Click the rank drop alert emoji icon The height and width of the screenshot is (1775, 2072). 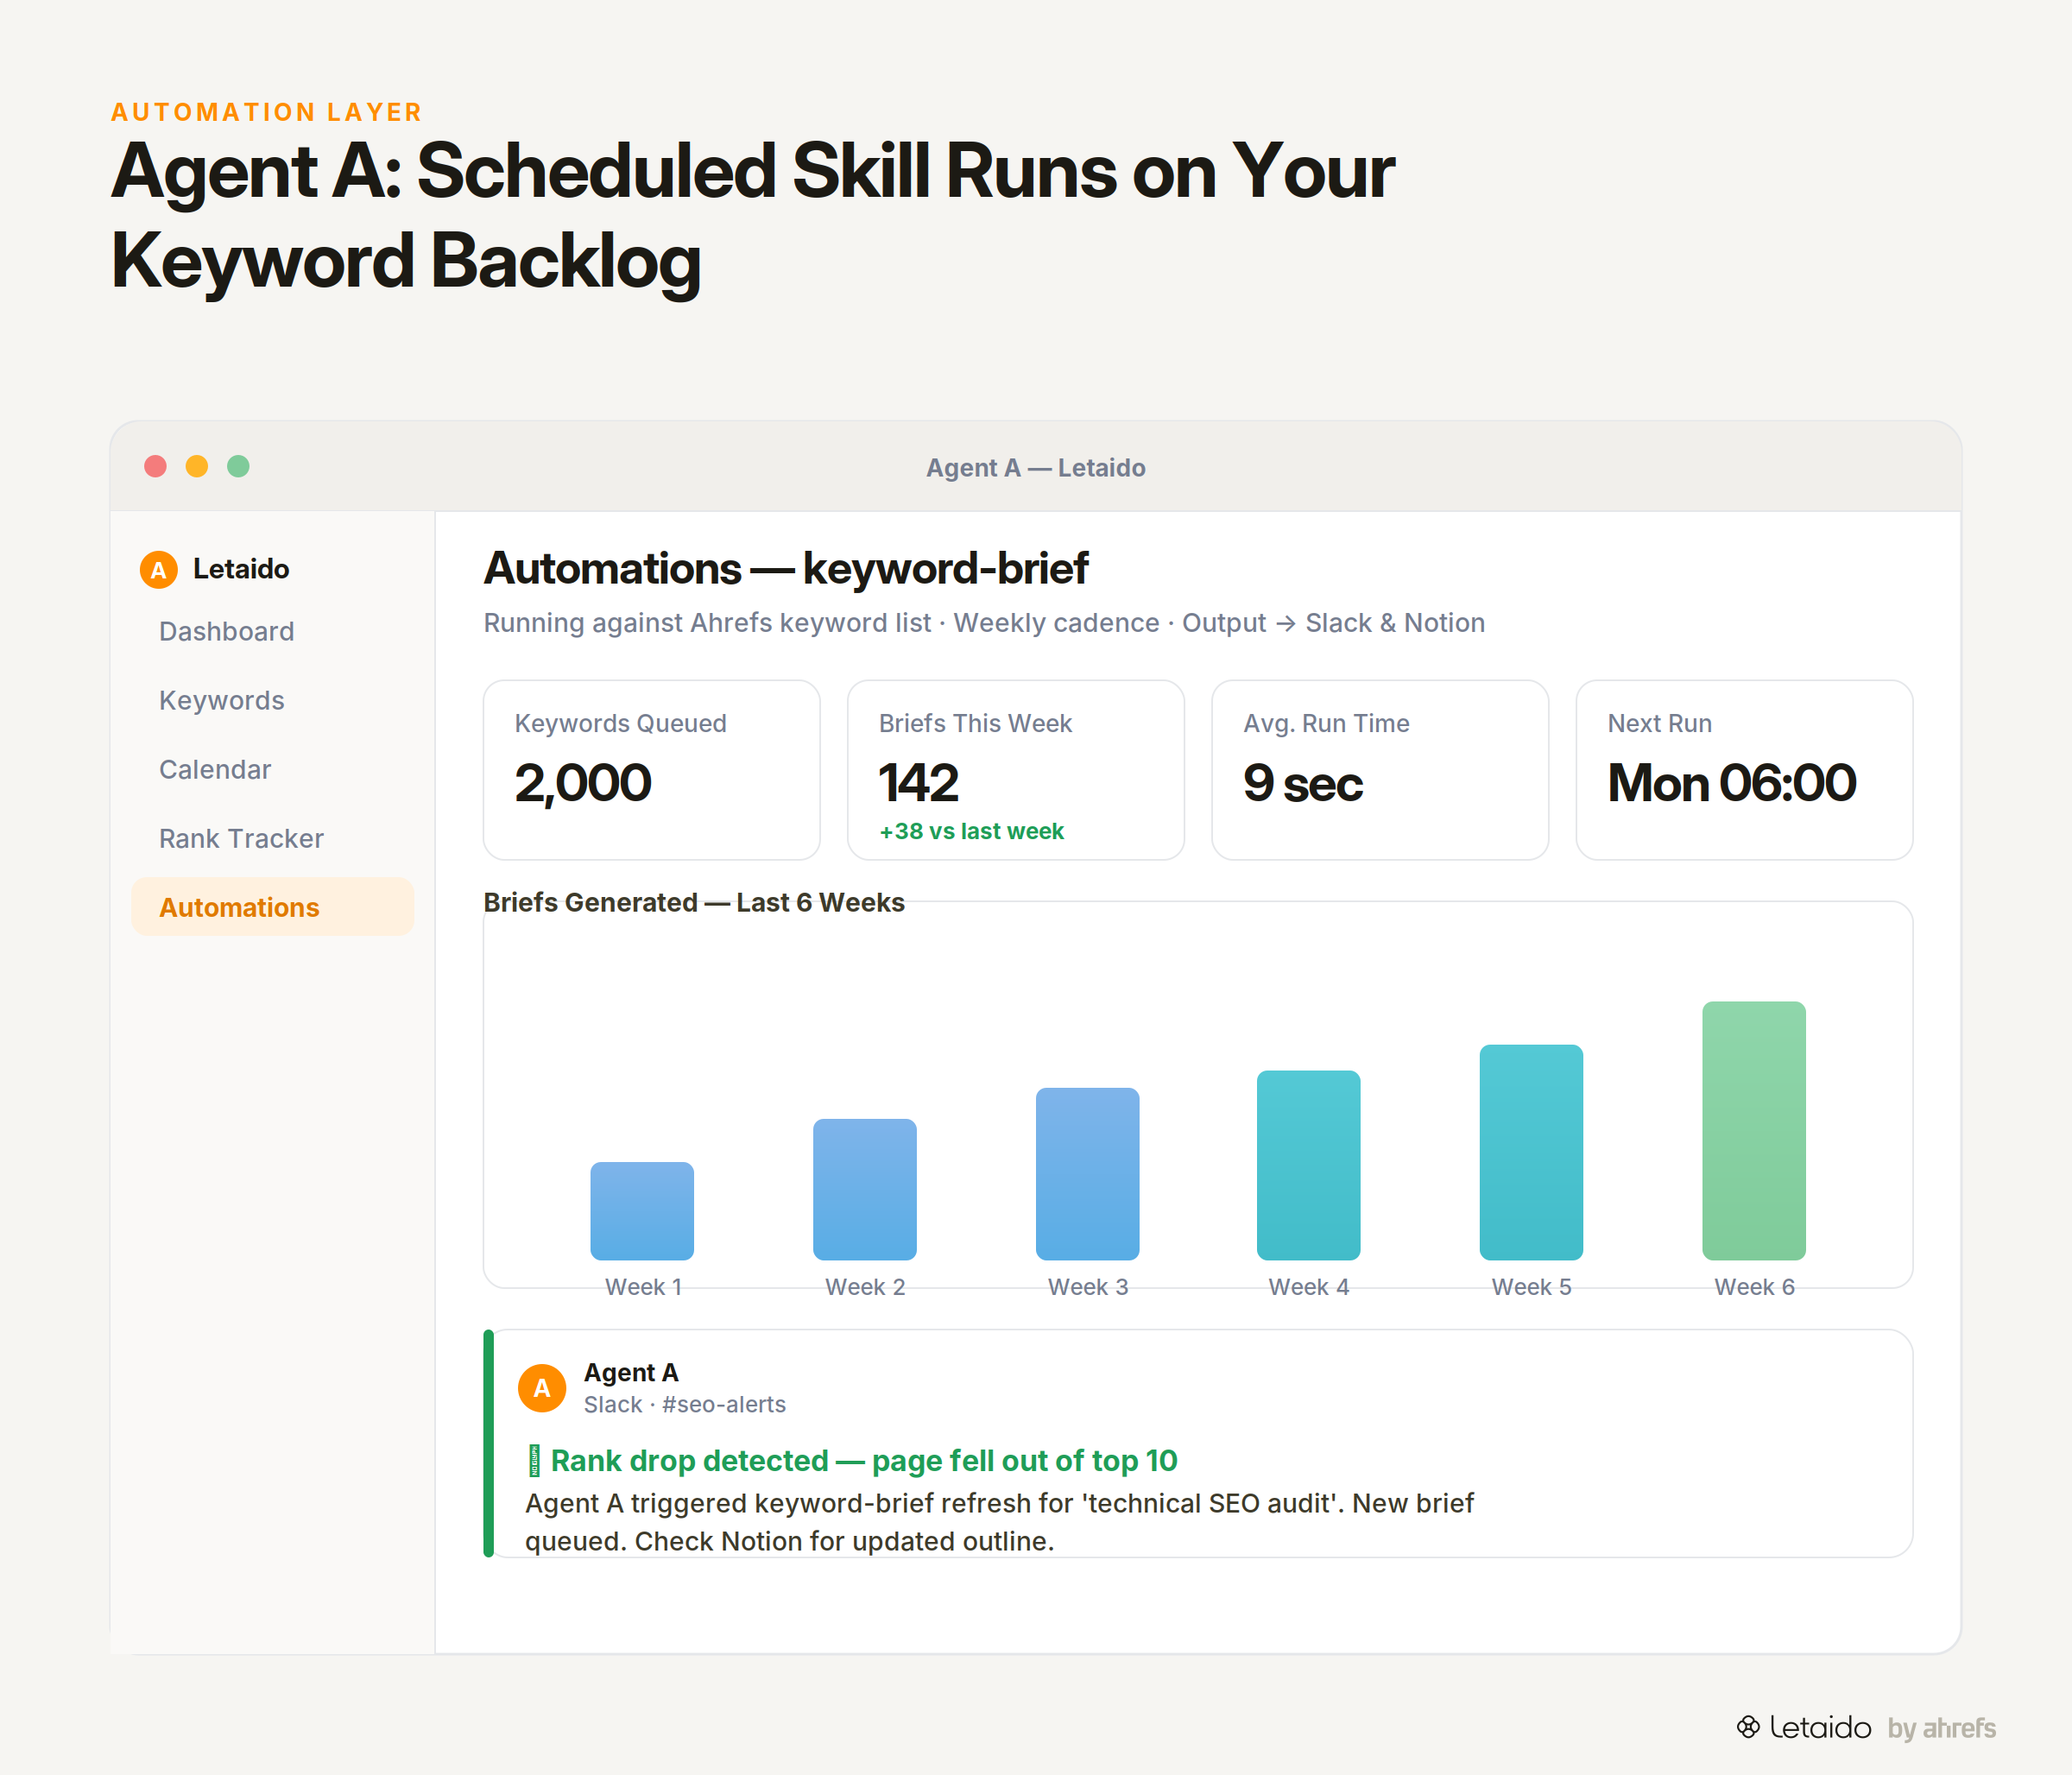click(x=534, y=1460)
